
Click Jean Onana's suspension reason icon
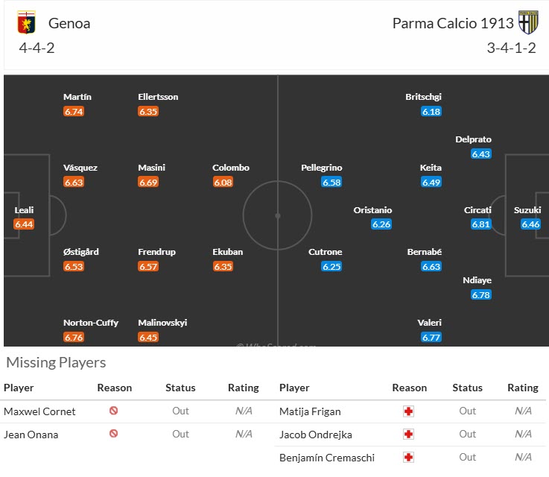click(114, 434)
